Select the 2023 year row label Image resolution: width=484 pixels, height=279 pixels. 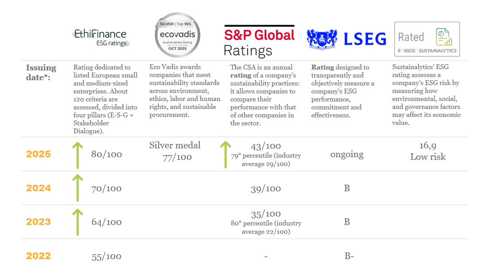tap(39, 222)
